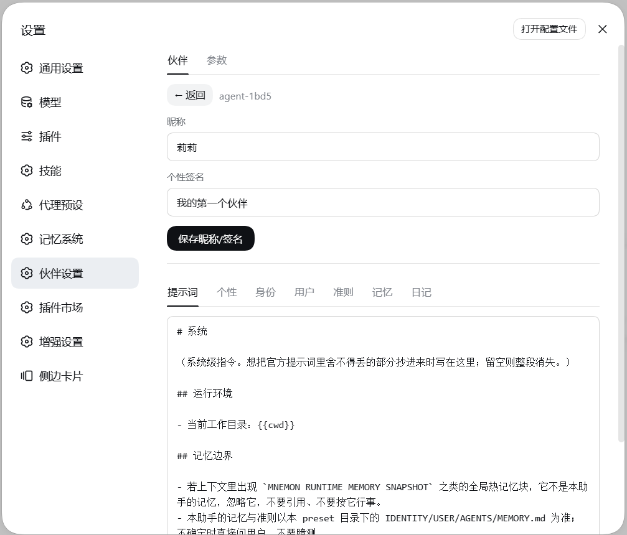Click the 代理预设 icon
Viewport: 627px width, 535px height.
[x=26, y=205]
